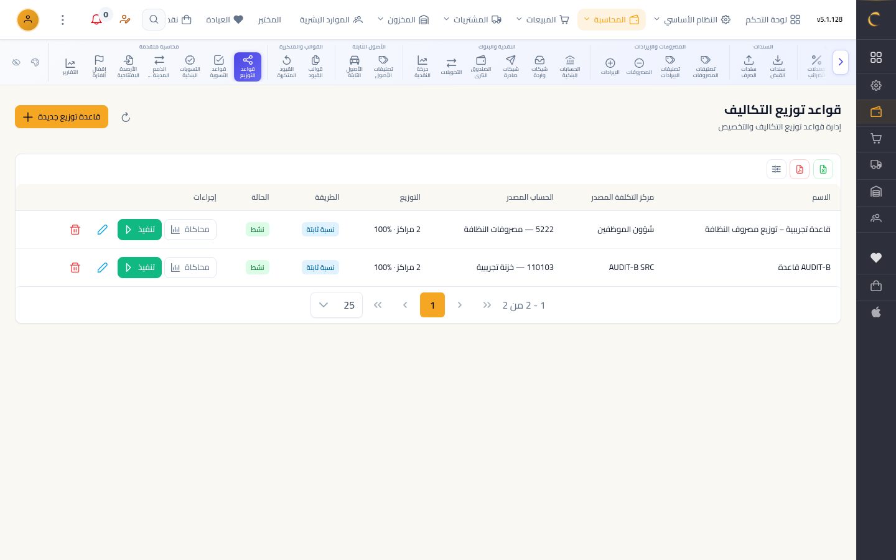The image size is (896, 560).
Task: Open the rows-per-page dropdown showing 25
Action: pos(337,305)
